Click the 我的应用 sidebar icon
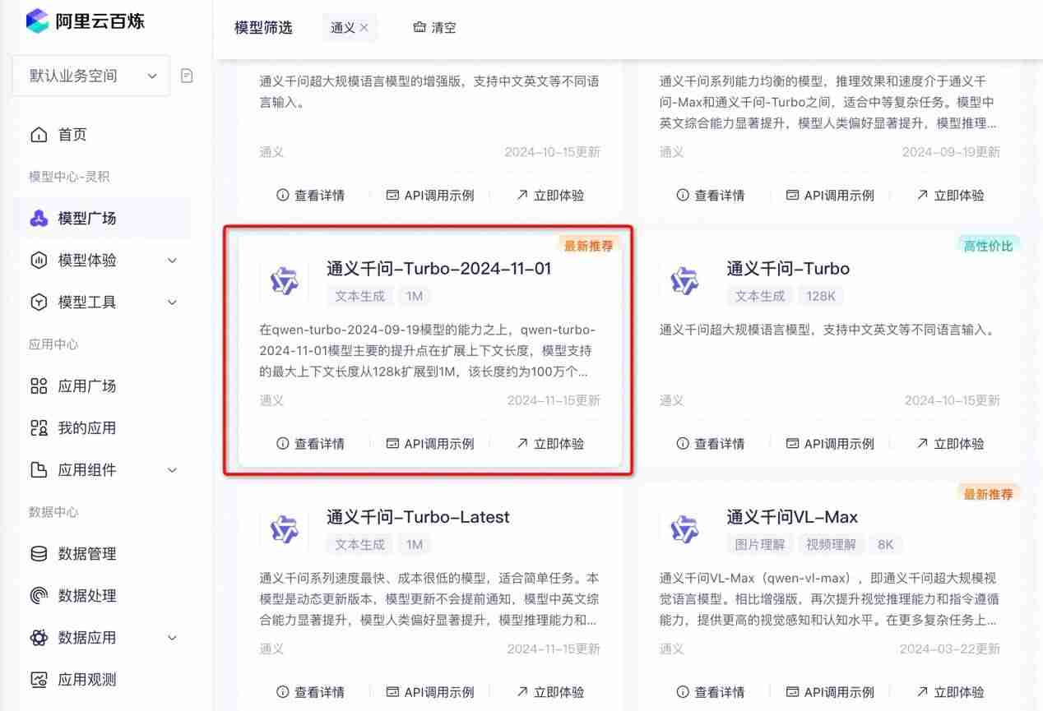This screenshot has width=1043, height=711. 39,427
